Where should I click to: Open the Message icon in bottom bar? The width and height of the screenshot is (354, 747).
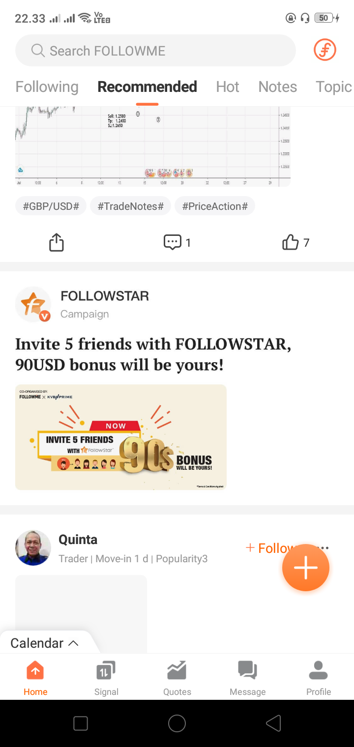pos(248,670)
